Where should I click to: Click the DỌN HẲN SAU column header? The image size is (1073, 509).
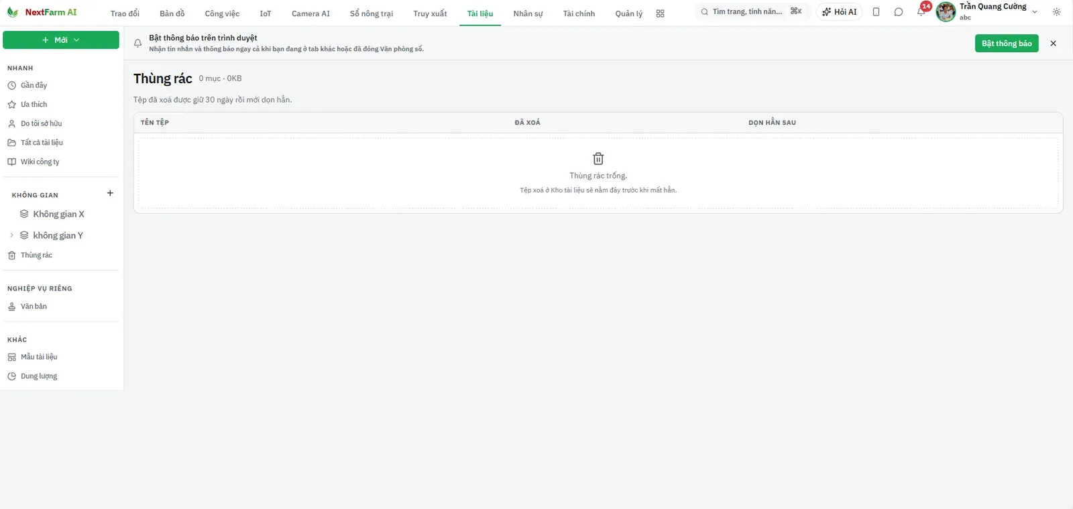click(x=772, y=123)
